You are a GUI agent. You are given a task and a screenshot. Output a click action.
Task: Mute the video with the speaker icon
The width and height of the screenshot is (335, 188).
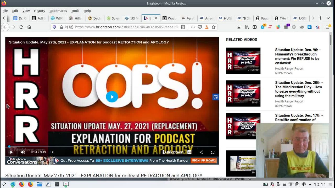tap(23, 152)
